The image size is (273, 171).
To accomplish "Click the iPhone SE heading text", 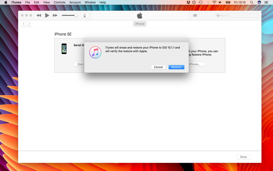I will [63, 34].
